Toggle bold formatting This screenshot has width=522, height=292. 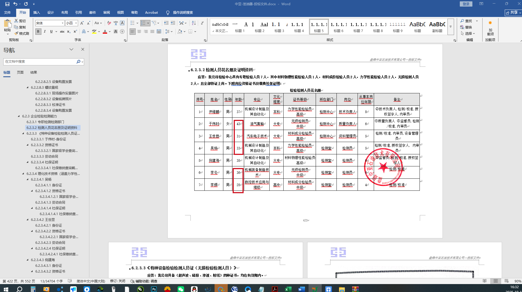tap(38, 31)
